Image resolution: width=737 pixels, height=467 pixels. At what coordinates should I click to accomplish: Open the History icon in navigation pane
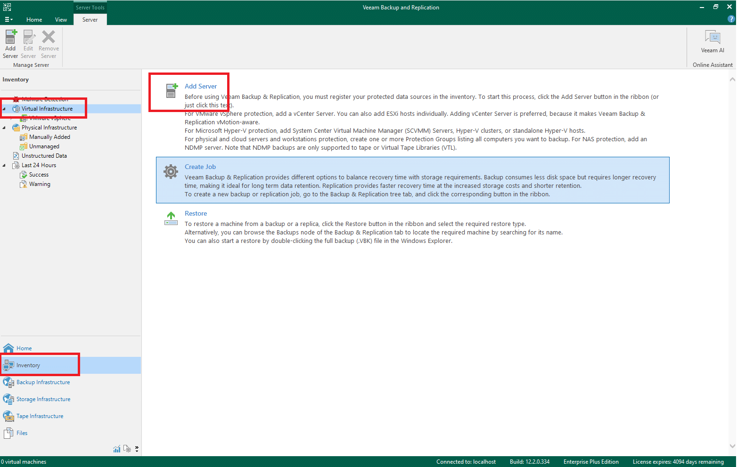point(127,449)
